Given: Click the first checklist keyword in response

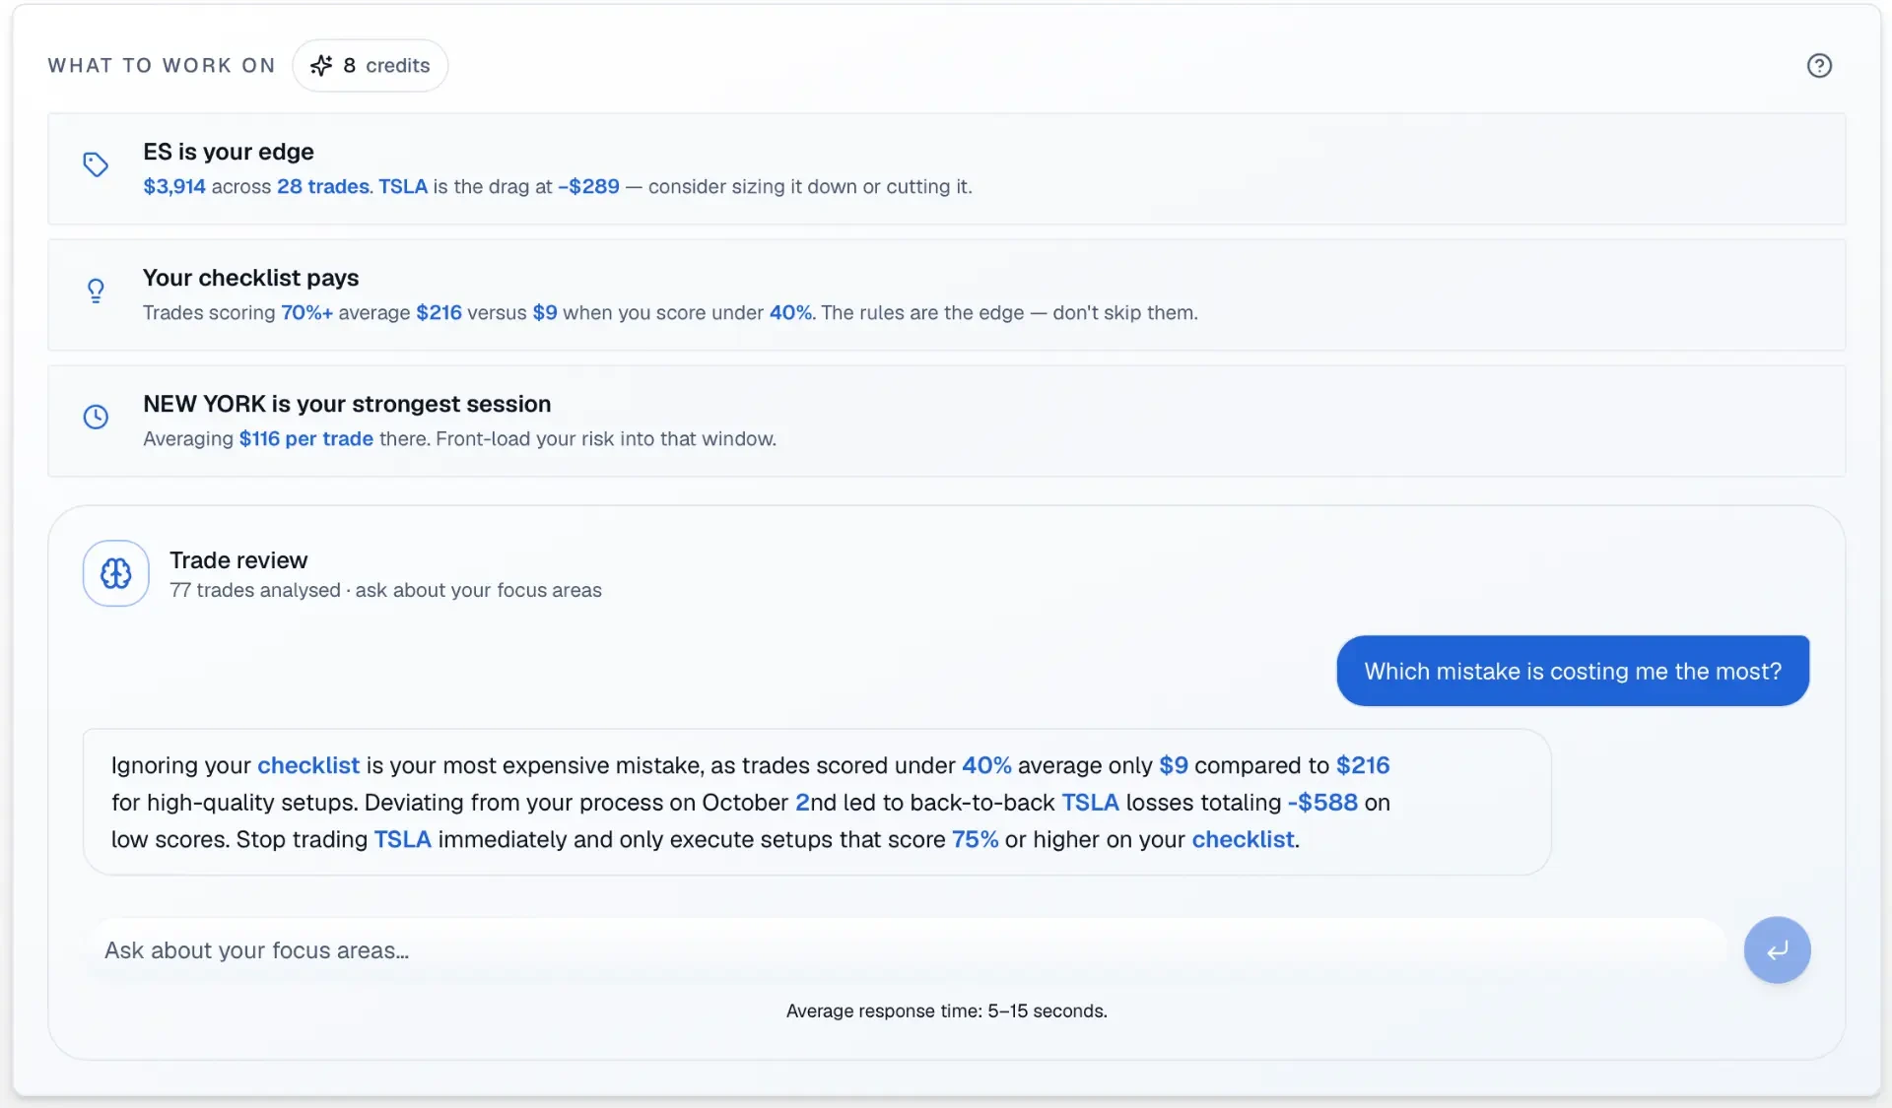Looking at the screenshot, I should (x=308, y=765).
